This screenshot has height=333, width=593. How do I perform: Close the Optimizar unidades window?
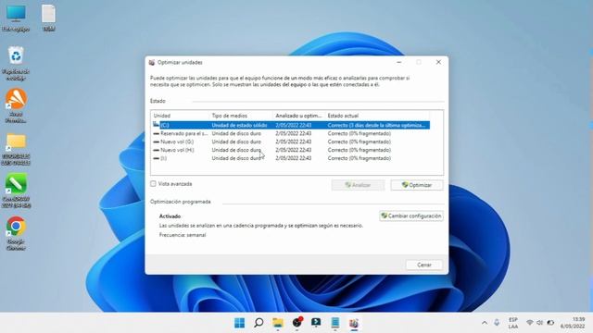[438, 62]
